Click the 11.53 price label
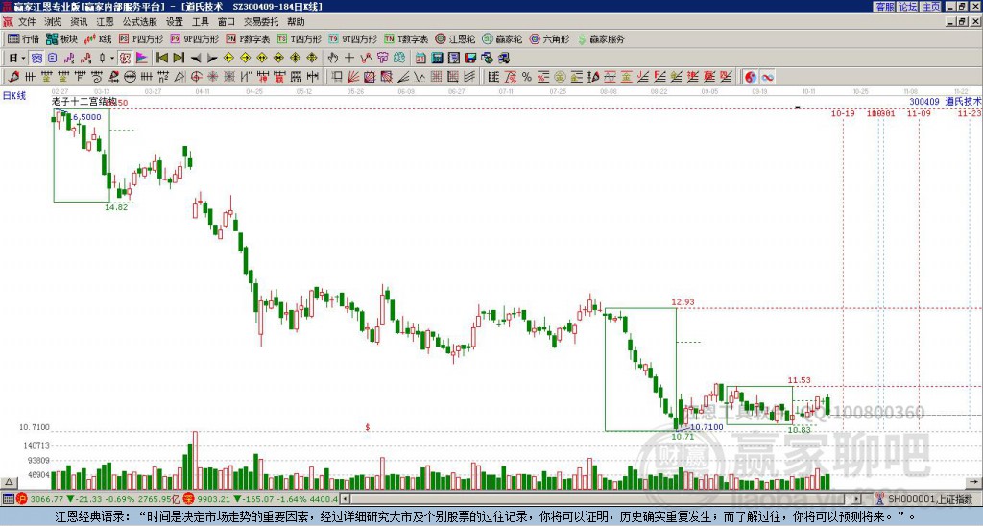Image resolution: width=983 pixels, height=526 pixels. tap(800, 380)
